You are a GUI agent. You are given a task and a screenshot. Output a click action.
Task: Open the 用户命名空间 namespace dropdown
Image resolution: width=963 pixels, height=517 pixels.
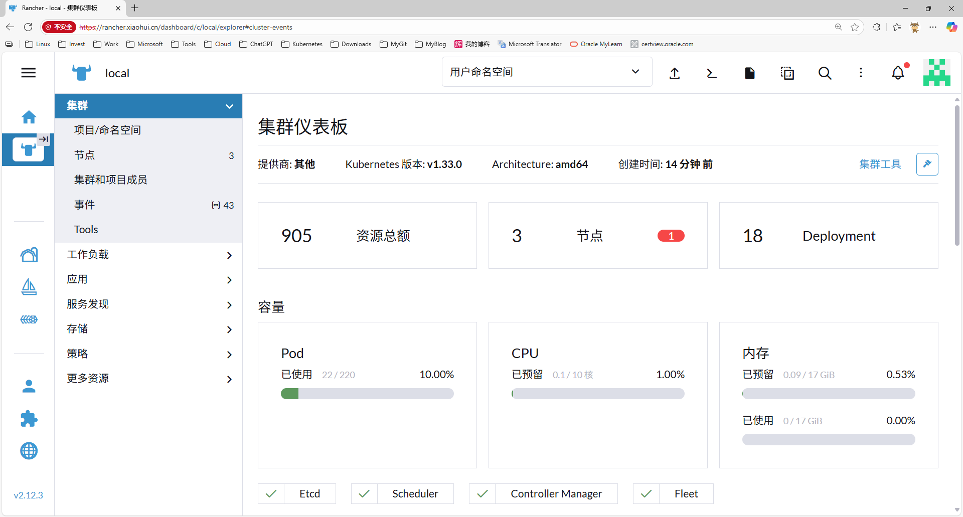547,72
